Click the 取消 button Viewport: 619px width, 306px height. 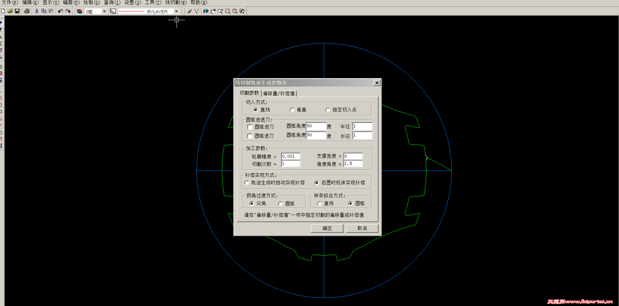pyautogui.click(x=362, y=229)
